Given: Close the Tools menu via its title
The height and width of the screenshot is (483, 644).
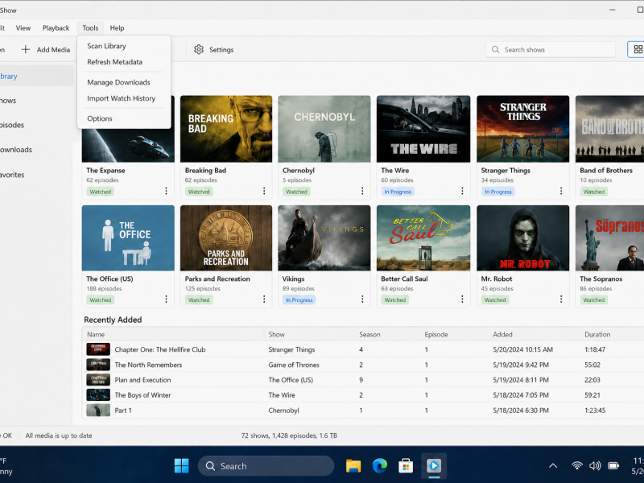Looking at the screenshot, I should 90,28.
